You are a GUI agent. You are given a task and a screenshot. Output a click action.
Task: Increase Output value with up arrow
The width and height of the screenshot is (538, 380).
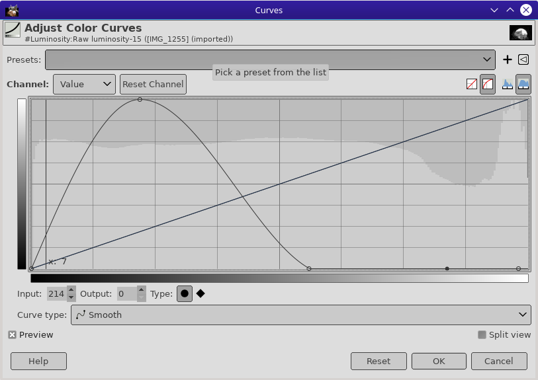tap(141, 290)
